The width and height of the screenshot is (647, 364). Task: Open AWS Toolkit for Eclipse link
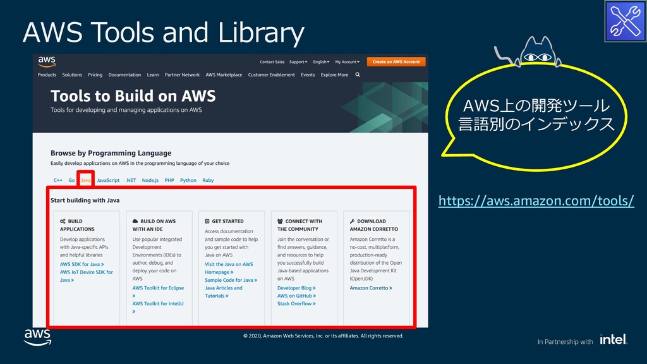coord(158,292)
